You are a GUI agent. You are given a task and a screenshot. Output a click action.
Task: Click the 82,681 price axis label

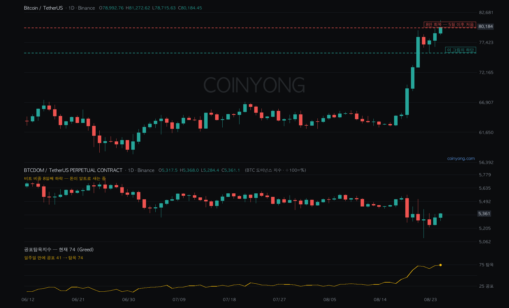click(486, 12)
